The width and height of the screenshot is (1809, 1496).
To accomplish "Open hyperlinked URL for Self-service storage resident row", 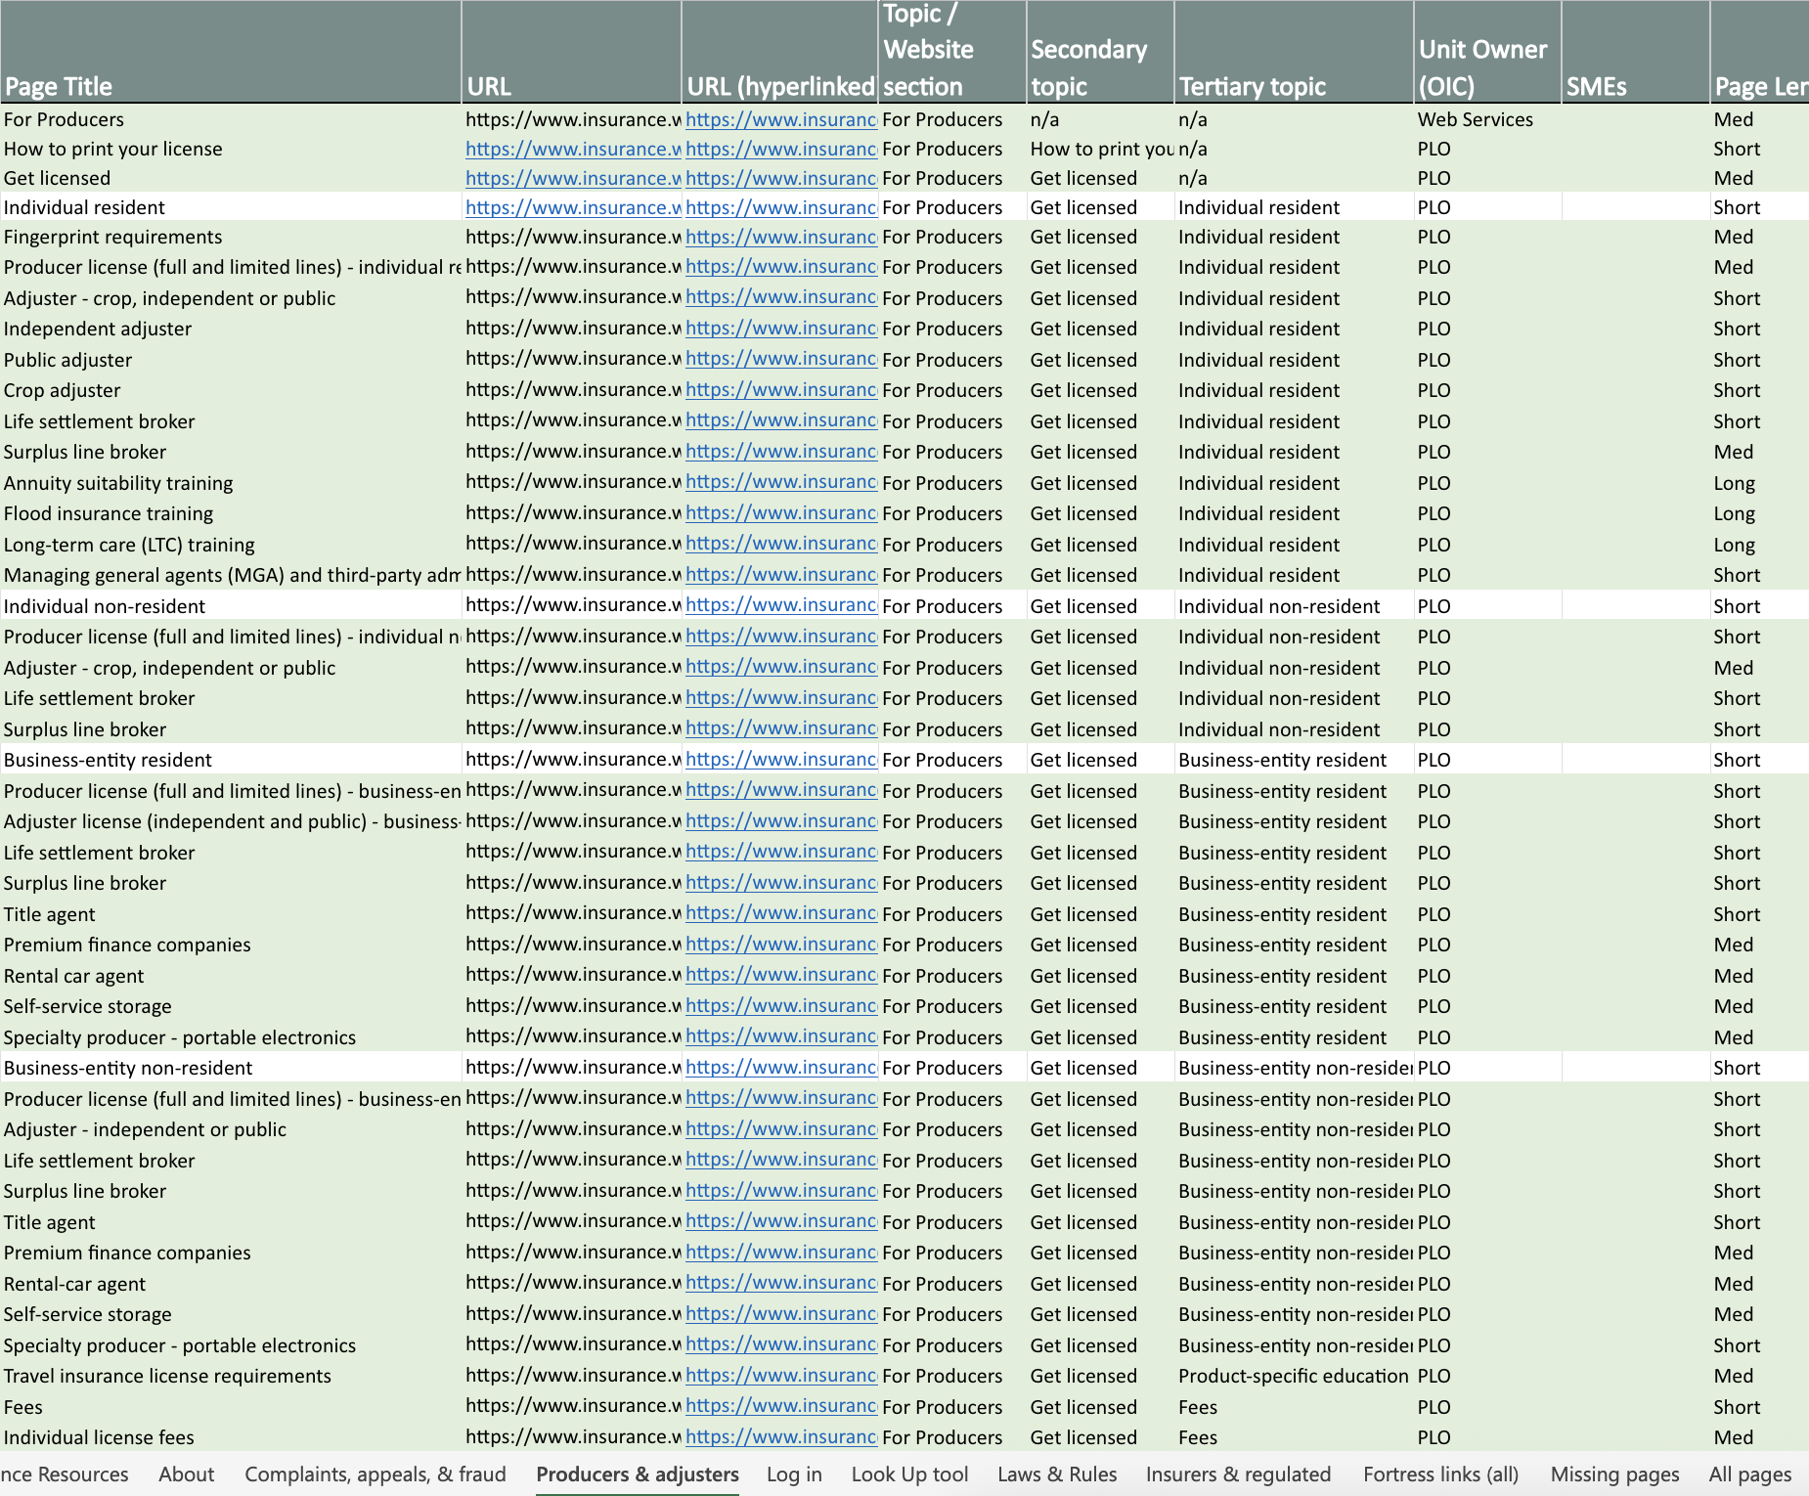I will (x=780, y=1005).
